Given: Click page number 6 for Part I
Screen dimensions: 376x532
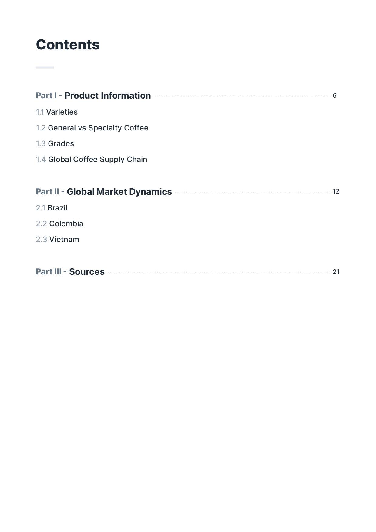Looking at the screenshot, I should pyautogui.click(x=334, y=96).
